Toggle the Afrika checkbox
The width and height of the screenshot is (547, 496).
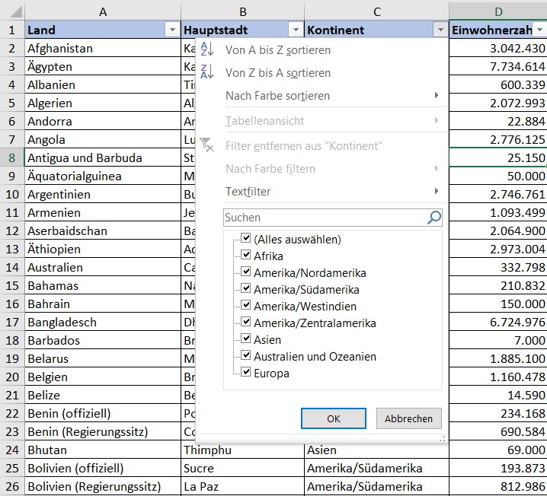point(245,256)
